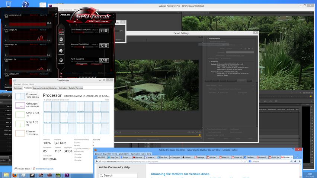Open the App-geschiedenis tab in Taakbeheer
The image size is (317, 178).
click(x=41, y=88)
